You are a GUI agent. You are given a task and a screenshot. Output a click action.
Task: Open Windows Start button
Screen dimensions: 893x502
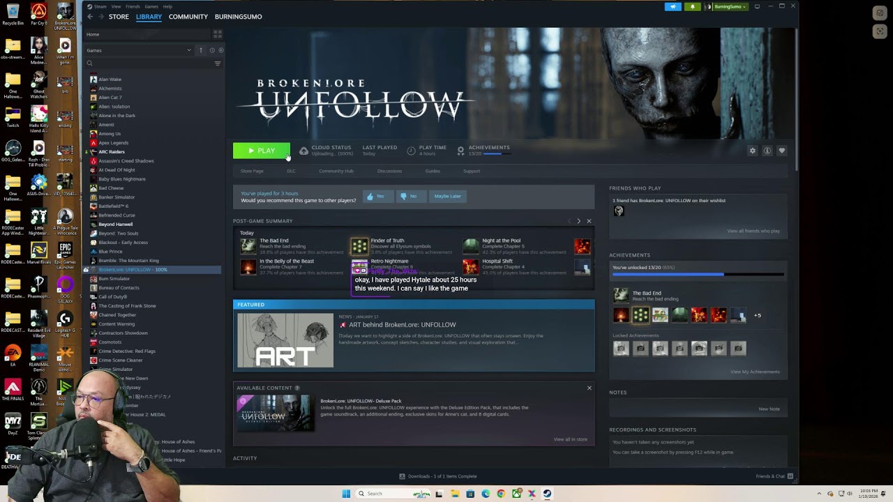click(x=345, y=494)
